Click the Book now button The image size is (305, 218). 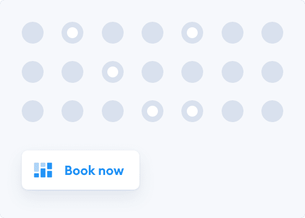[81, 170]
